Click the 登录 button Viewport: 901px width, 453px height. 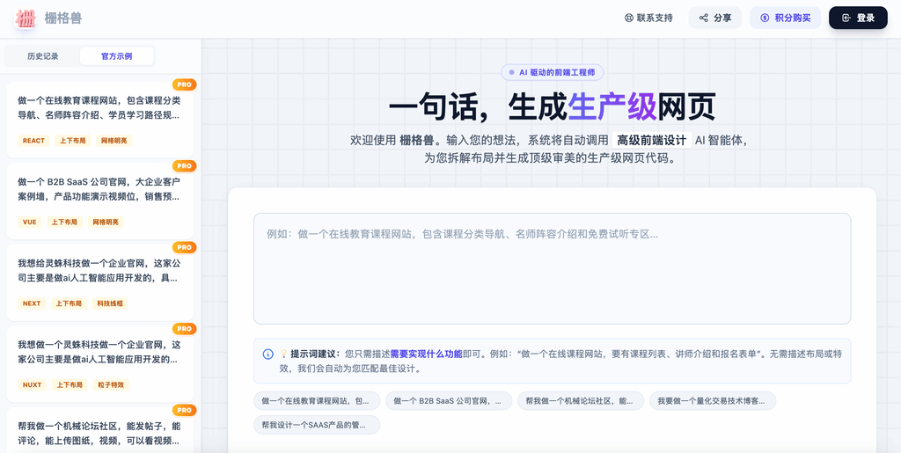pyautogui.click(x=858, y=18)
